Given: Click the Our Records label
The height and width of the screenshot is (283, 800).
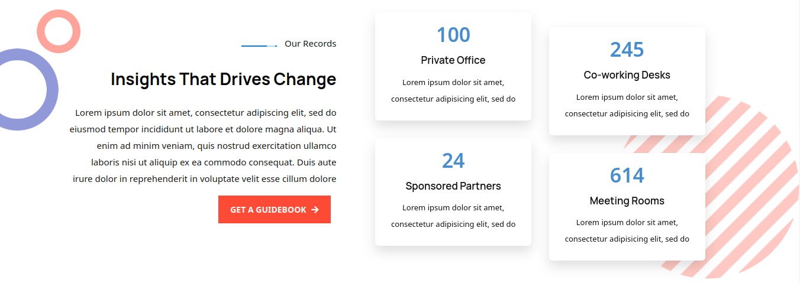Looking at the screenshot, I should 310,44.
